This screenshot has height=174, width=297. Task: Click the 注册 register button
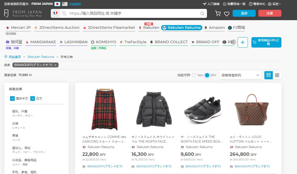click(270, 13)
